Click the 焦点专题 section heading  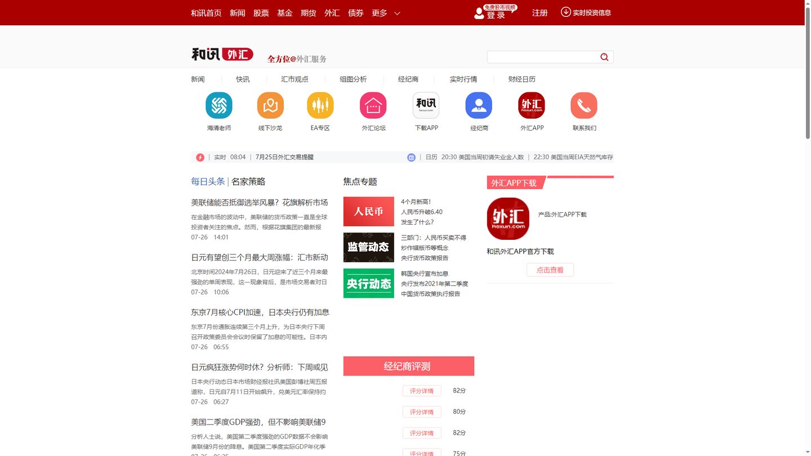click(x=360, y=181)
